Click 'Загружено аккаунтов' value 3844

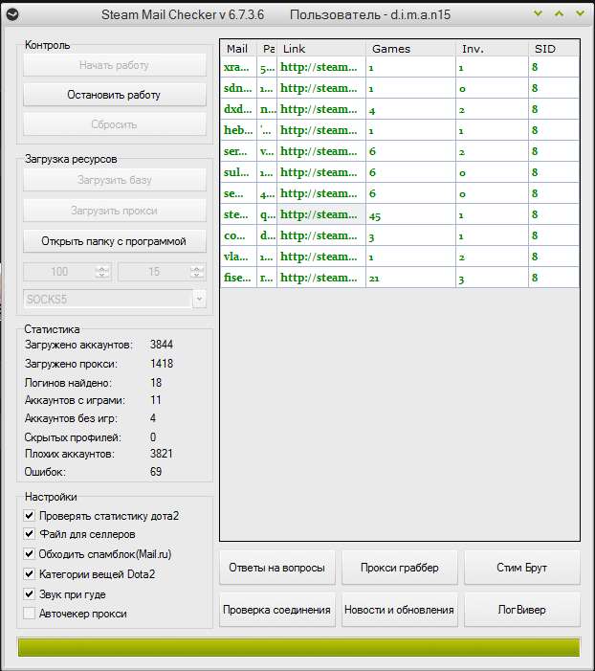click(x=162, y=345)
